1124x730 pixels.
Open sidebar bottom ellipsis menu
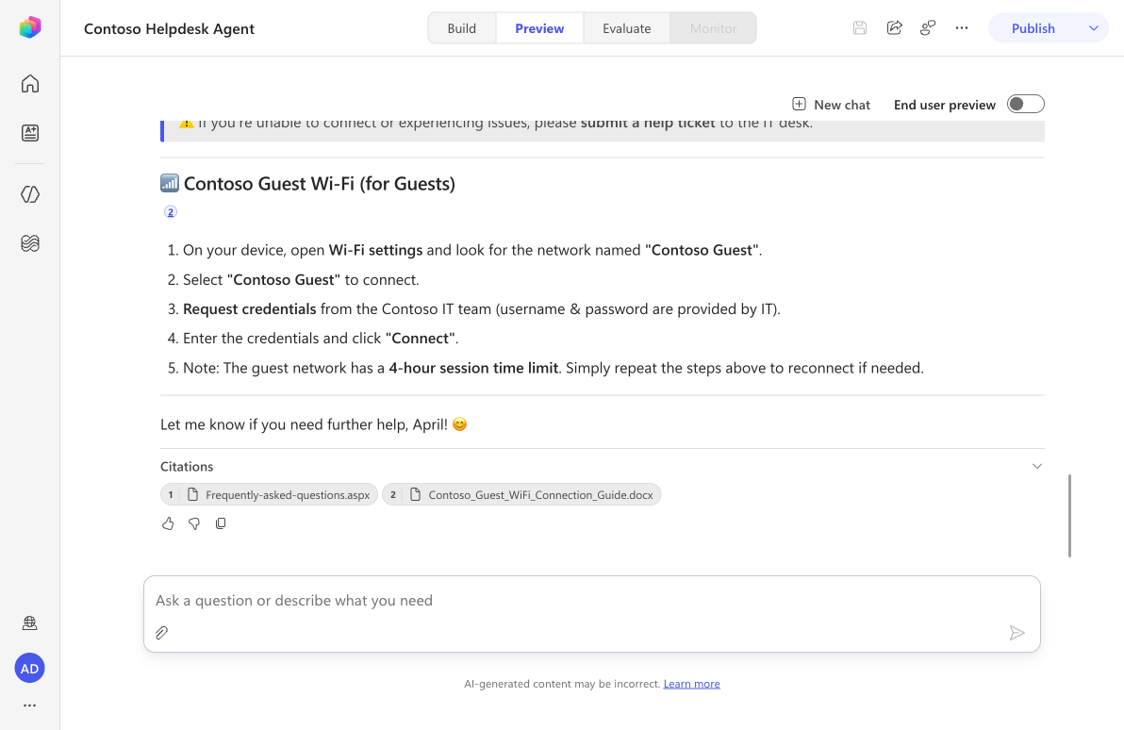(x=29, y=705)
